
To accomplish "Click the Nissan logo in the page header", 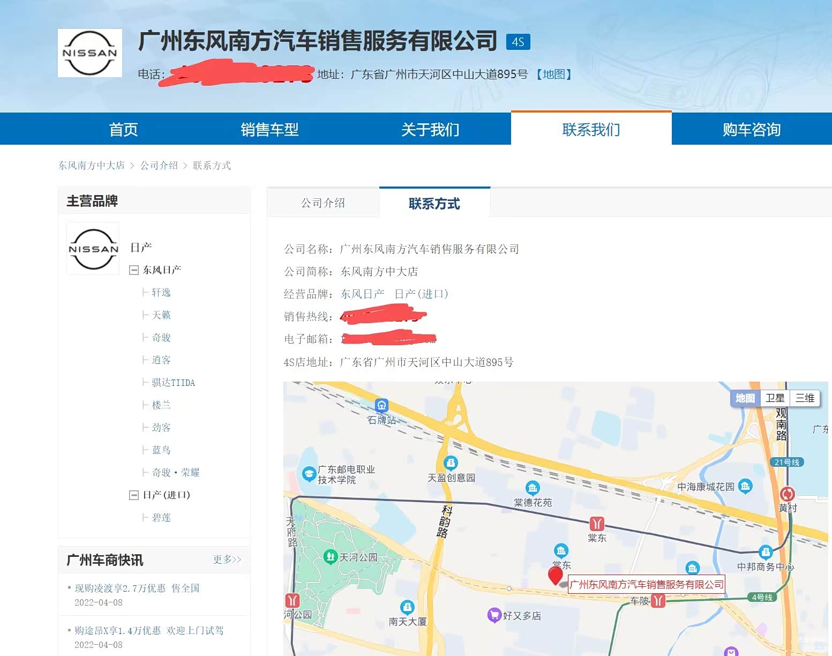I will point(90,53).
